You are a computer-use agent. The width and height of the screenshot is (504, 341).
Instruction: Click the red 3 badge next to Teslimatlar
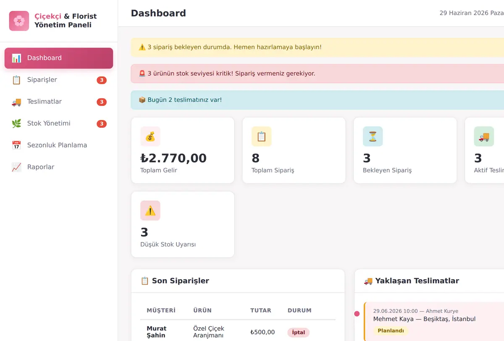102,102
